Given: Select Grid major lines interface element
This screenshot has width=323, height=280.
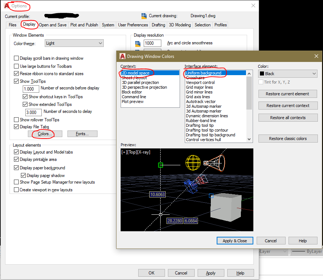Looking at the screenshot, I should pyautogui.click(x=216, y=87).
